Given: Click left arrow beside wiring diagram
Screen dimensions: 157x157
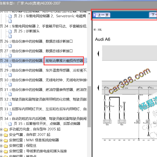Looking at the screenshot, I should [x=98, y=88].
